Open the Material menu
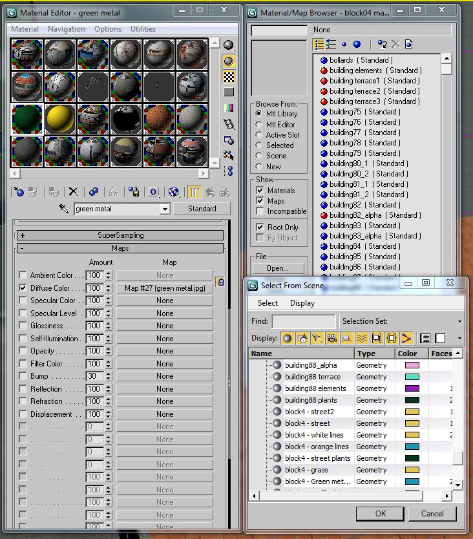 click(25, 29)
